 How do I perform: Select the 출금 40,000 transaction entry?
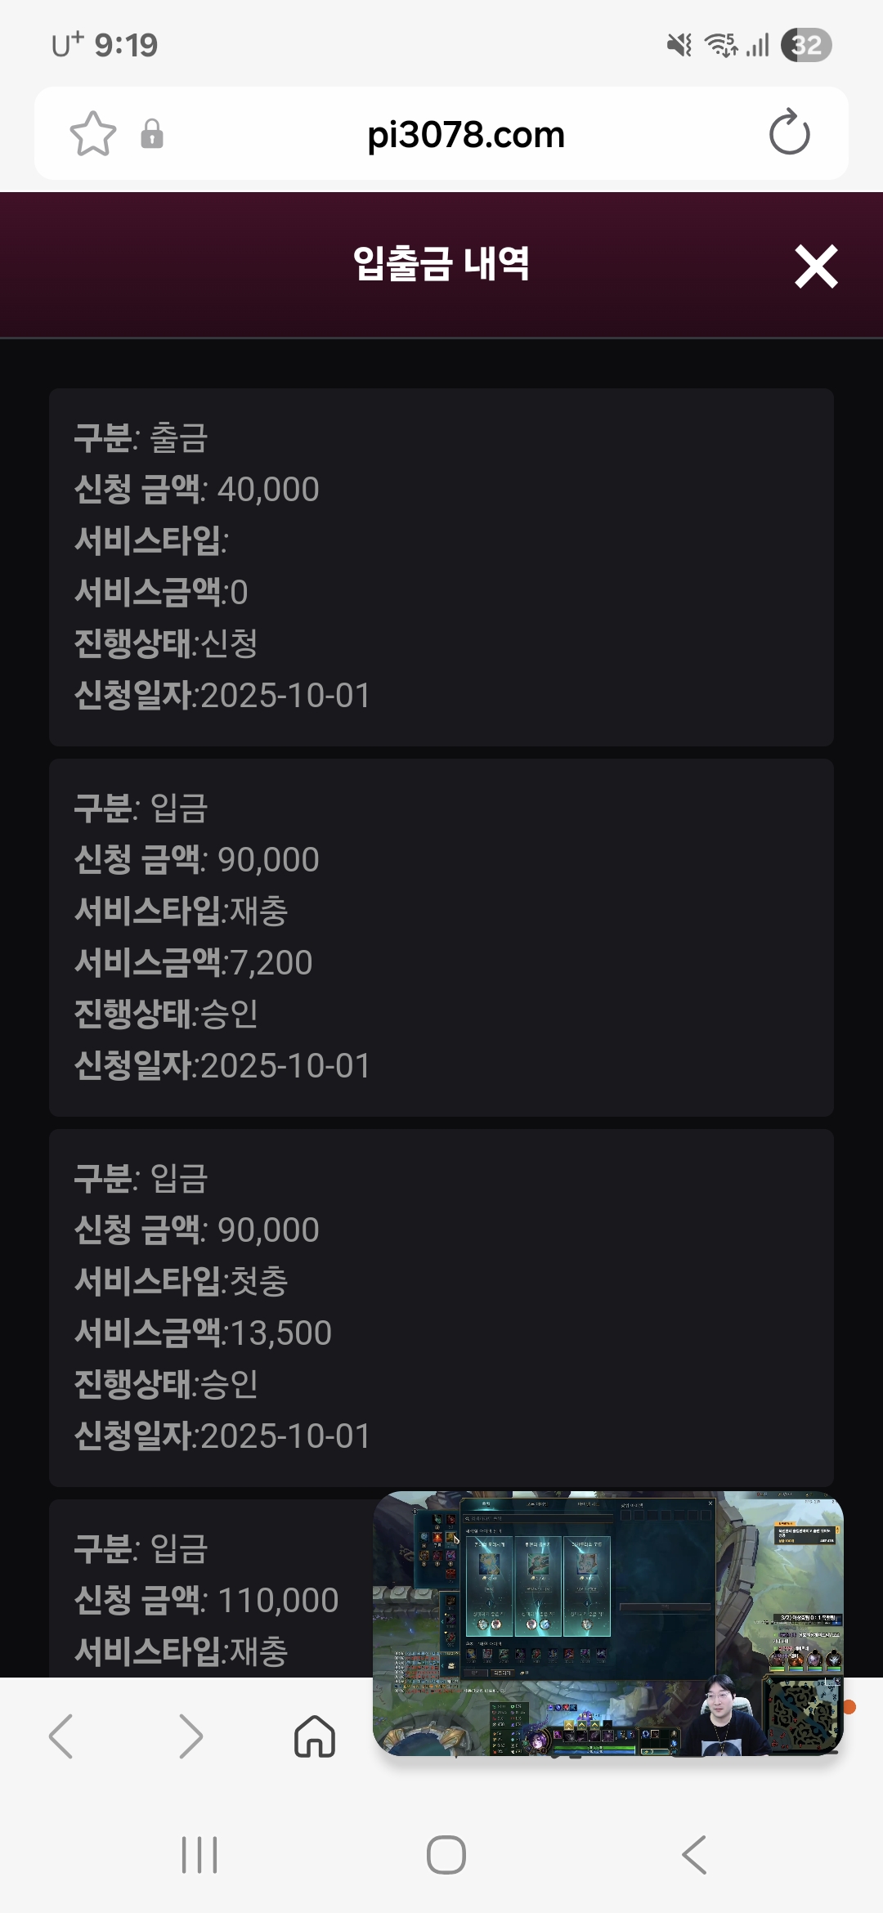click(441, 567)
